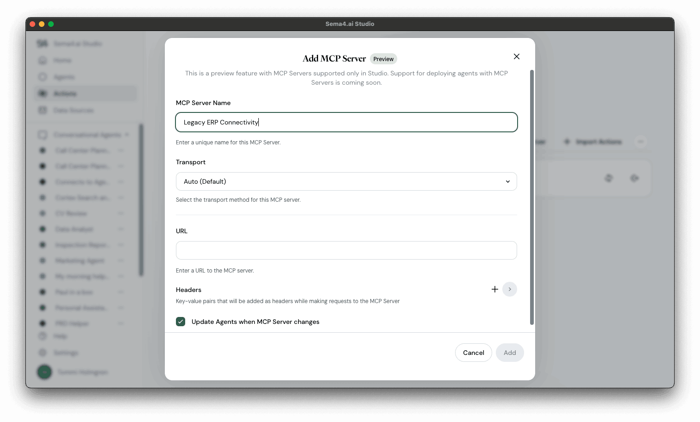700x422 pixels.
Task: Open Home in the sidebar
Action: coord(43,60)
